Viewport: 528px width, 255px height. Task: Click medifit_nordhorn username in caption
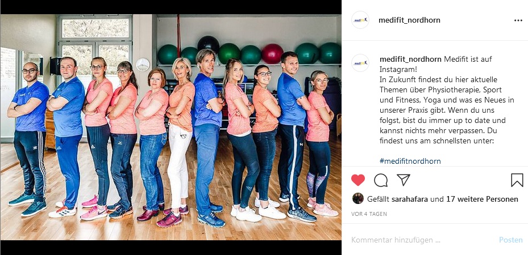click(410, 59)
